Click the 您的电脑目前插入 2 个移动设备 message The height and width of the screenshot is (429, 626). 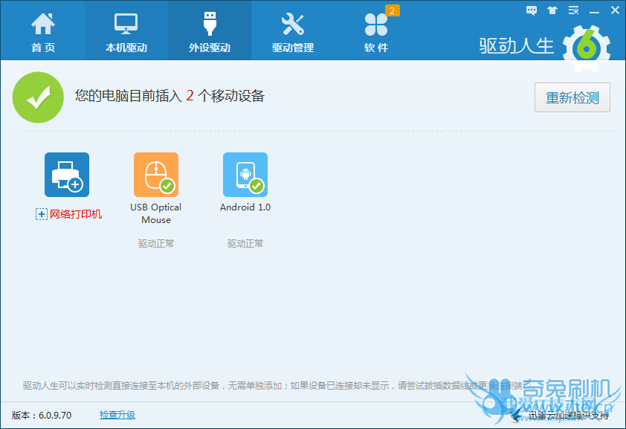coord(170,96)
